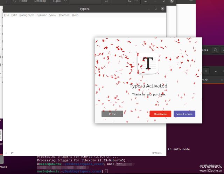Close the terminal tab ending in 'rack'
Image resolution: width=224 pixels, height=174 pixels.
pyautogui.click(x=222, y=80)
